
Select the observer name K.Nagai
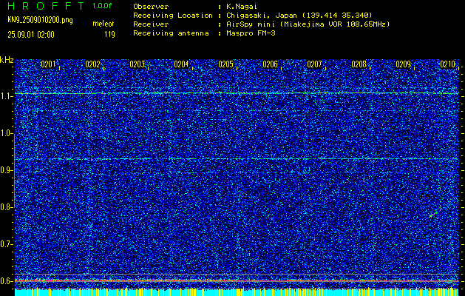pos(241,6)
